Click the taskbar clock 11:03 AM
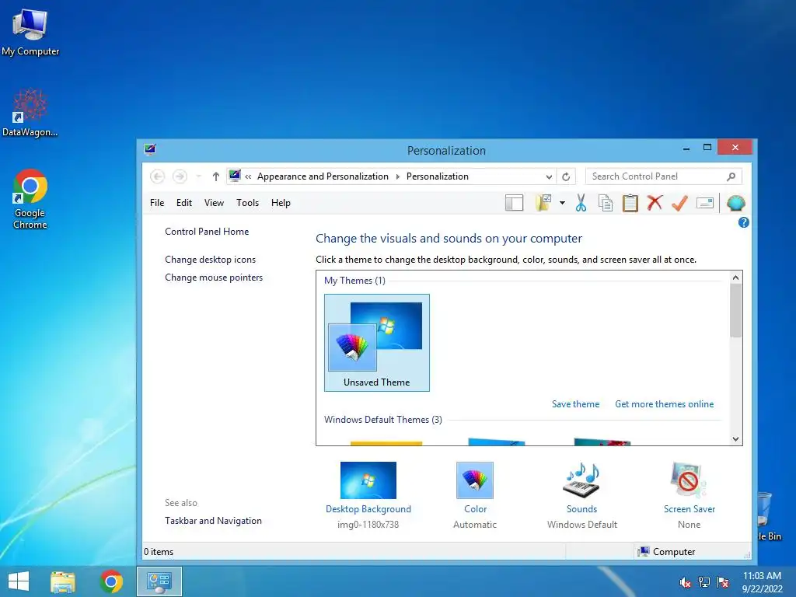Screen dimensions: 796x597 pos(762,576)
